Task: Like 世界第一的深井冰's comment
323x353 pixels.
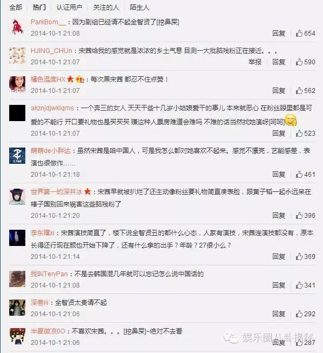Action: pos(306,216)
